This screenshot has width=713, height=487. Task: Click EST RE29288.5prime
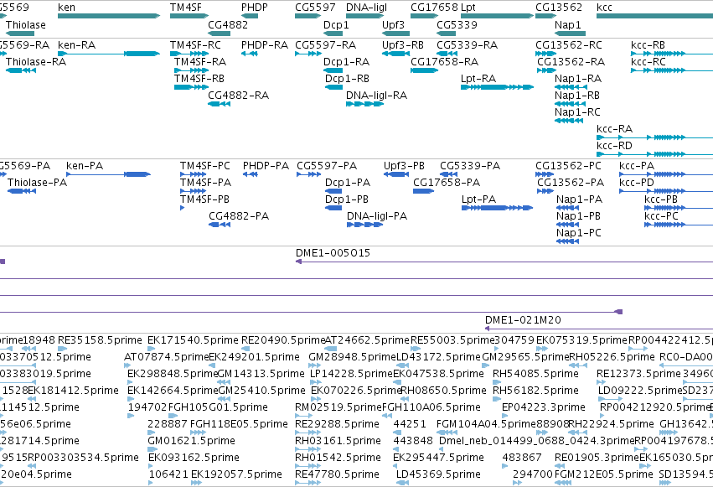337,424
